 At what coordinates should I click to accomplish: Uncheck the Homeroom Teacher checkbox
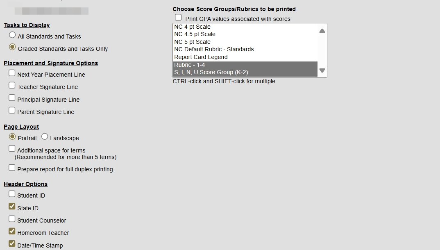pos(12,231)
